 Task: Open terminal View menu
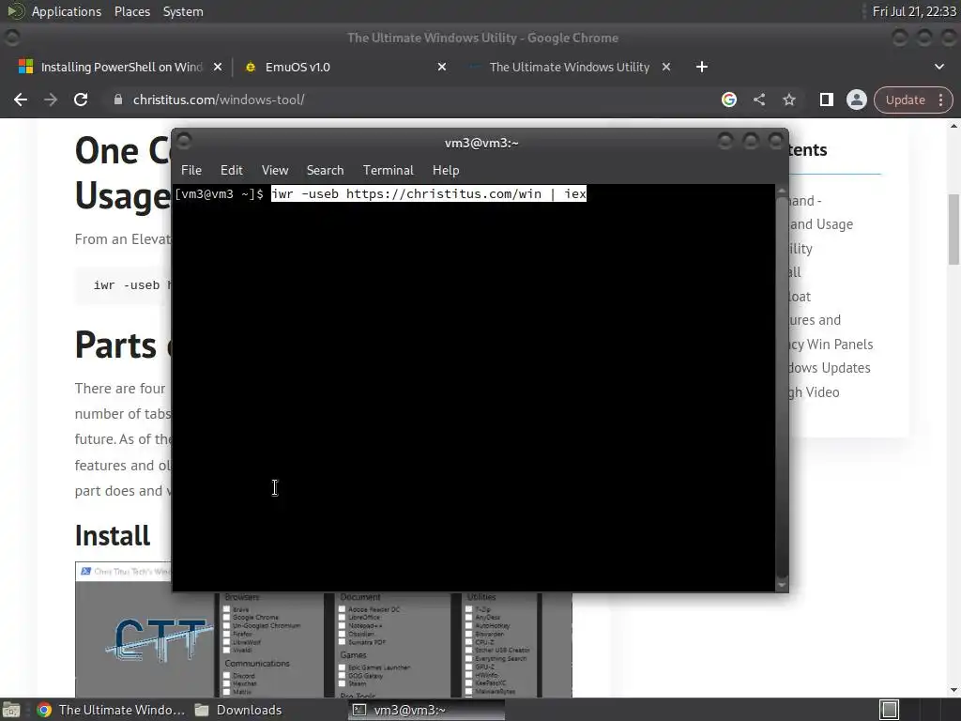coord(275,171)
